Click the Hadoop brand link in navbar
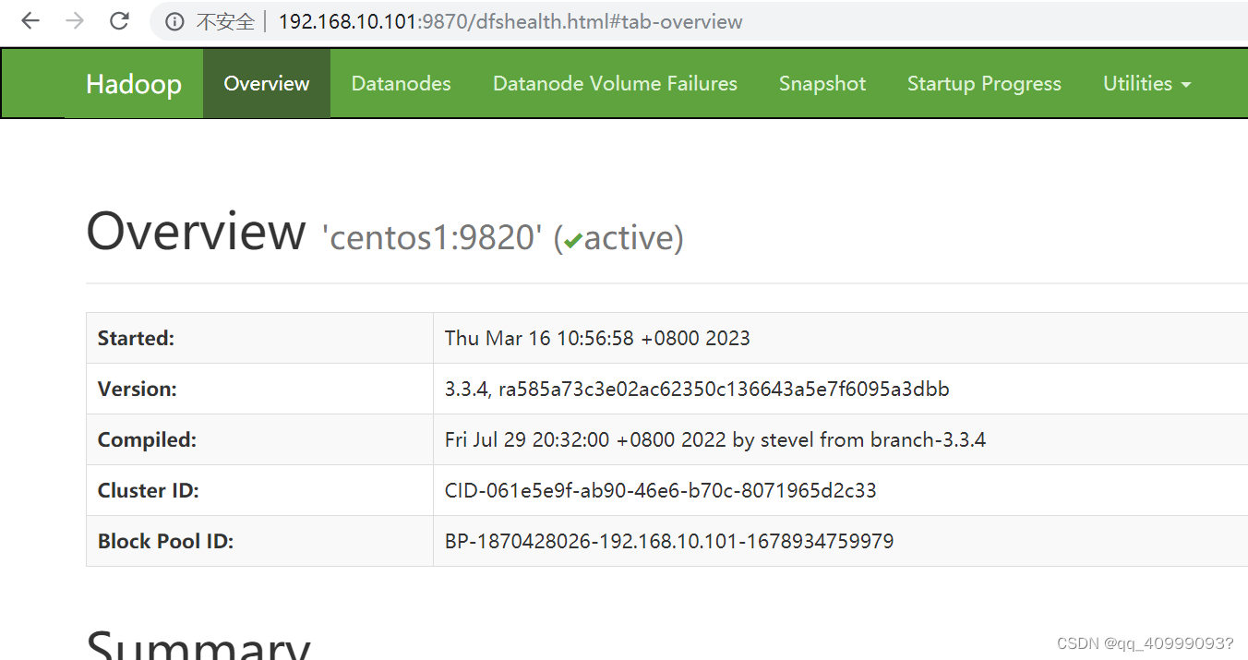The height and width of the screenshot is (660, 1248). click(133, 83)
